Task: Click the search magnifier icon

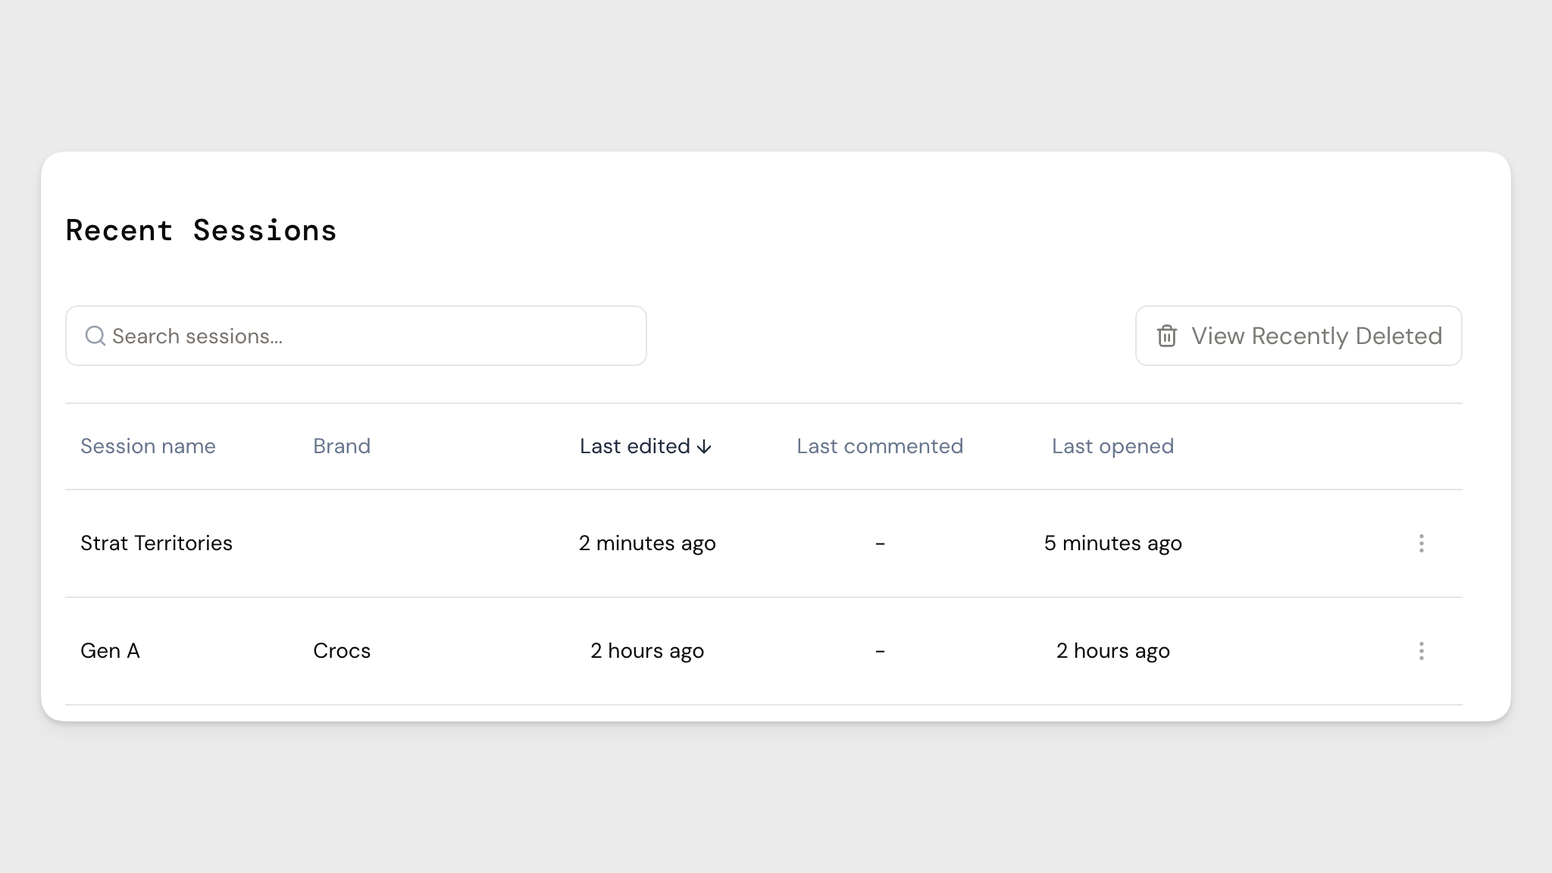Action: 95,336
